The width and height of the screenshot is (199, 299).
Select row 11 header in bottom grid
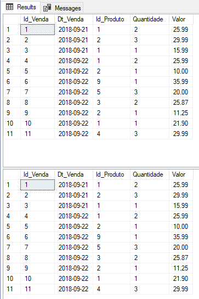[12, 289]
